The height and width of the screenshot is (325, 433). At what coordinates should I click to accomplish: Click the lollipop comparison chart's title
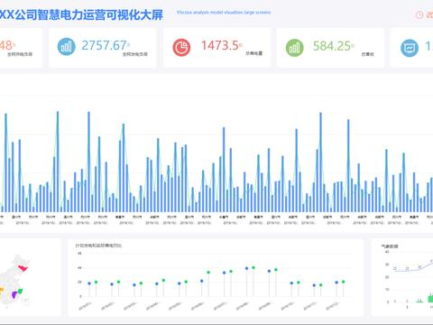(98, 246)
